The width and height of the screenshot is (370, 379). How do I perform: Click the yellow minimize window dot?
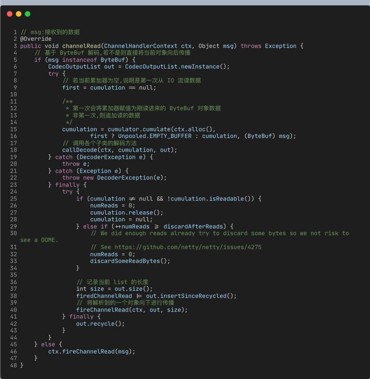click(x=18, y=14)
